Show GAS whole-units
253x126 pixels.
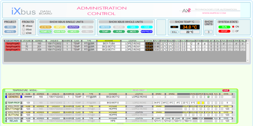click(133, 27)
